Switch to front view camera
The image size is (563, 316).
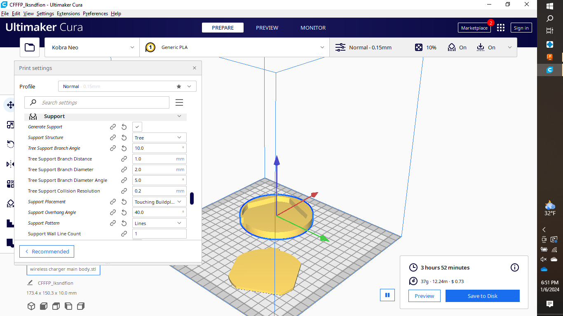(x=44, y=306)
